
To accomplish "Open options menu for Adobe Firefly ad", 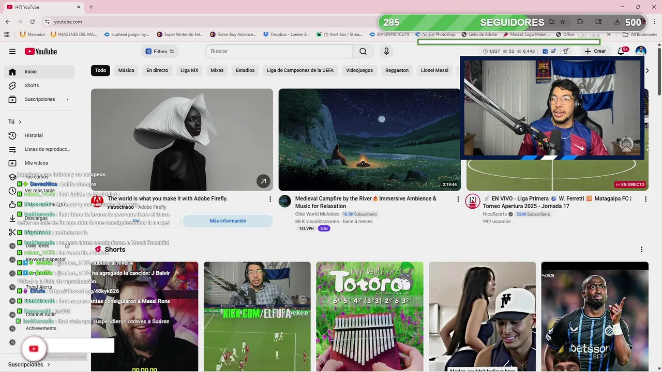I will coord(270,199).
